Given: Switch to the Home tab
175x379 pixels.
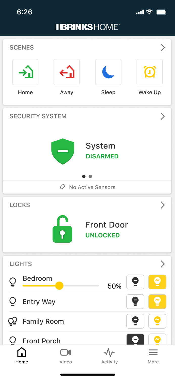Looking at the screenshot, I should pos(21,352).
